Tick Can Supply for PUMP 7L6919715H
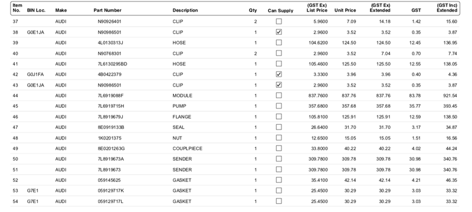Screen dimensions: 472x212 279,105
